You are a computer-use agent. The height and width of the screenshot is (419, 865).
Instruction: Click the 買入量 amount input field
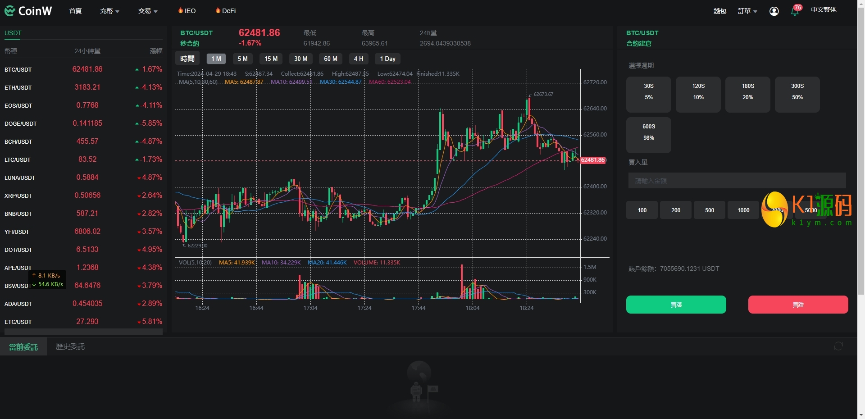[x=737, y=181]
